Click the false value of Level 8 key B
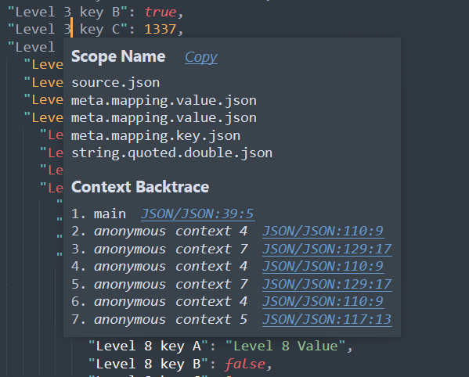Viewport: 469px width, 377px height. point(244,364)
